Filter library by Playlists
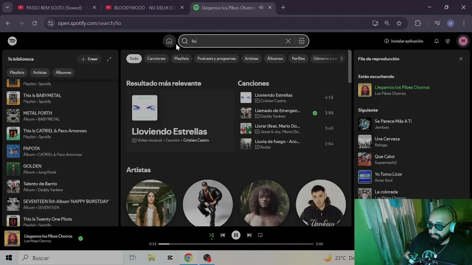The height and width of the screenshot is (265, 472). (x=17, y=73)
